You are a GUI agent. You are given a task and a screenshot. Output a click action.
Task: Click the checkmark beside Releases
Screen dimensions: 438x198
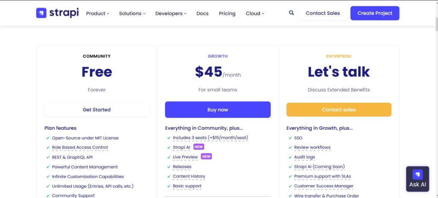[169, 167]
